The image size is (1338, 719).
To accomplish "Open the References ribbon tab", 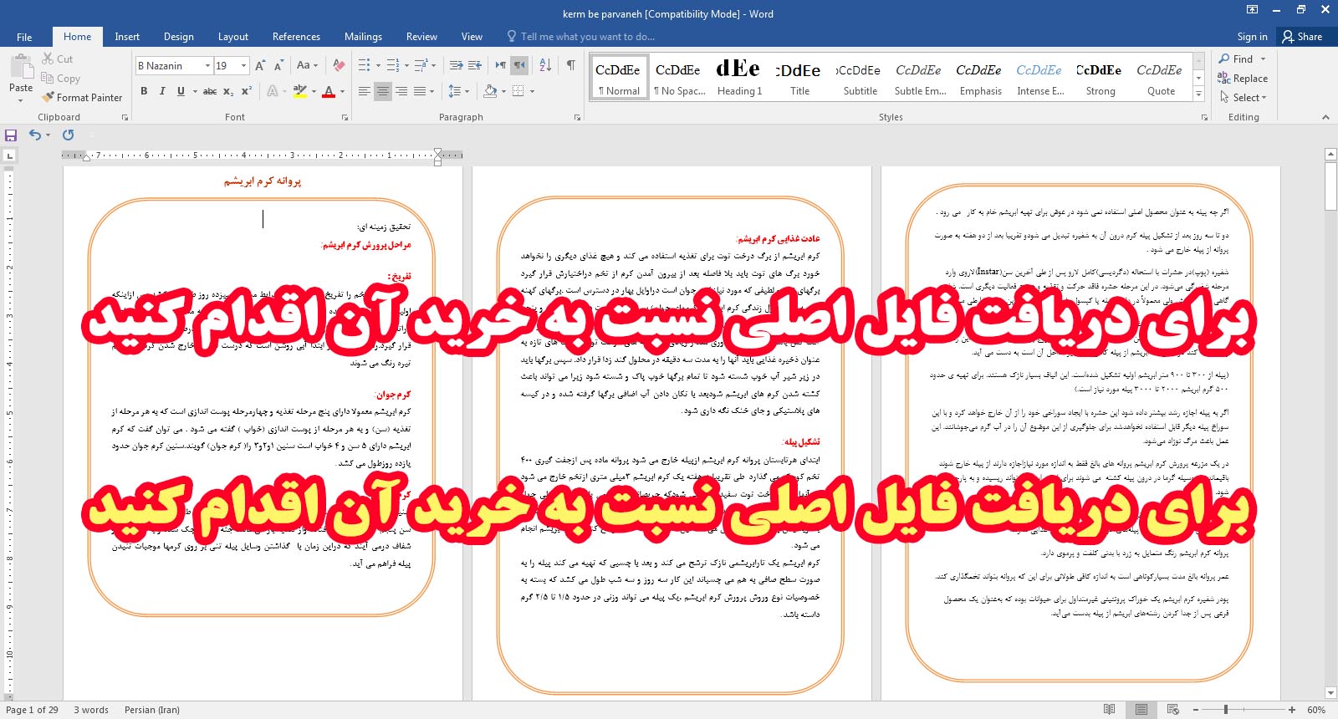I will tap(296, 37).
